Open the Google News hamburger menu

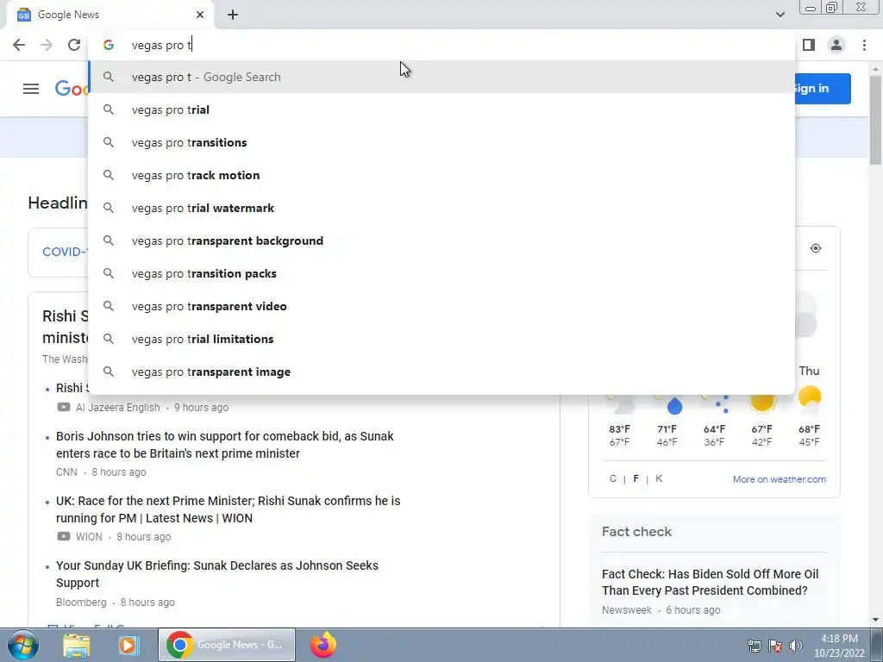coord(31,89)
